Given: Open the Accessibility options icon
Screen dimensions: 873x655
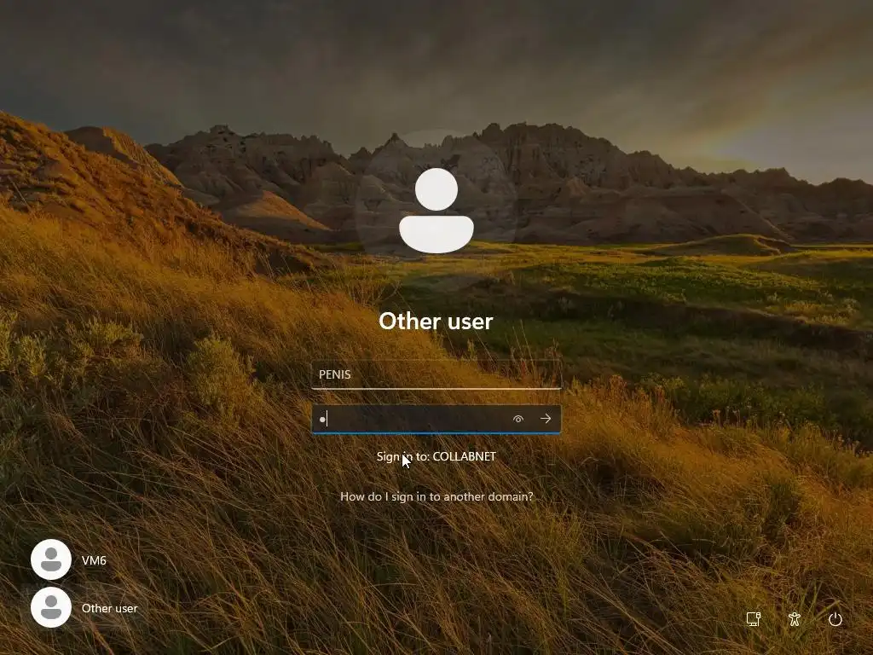Looking at the screenshot, I should click(795, 619).
